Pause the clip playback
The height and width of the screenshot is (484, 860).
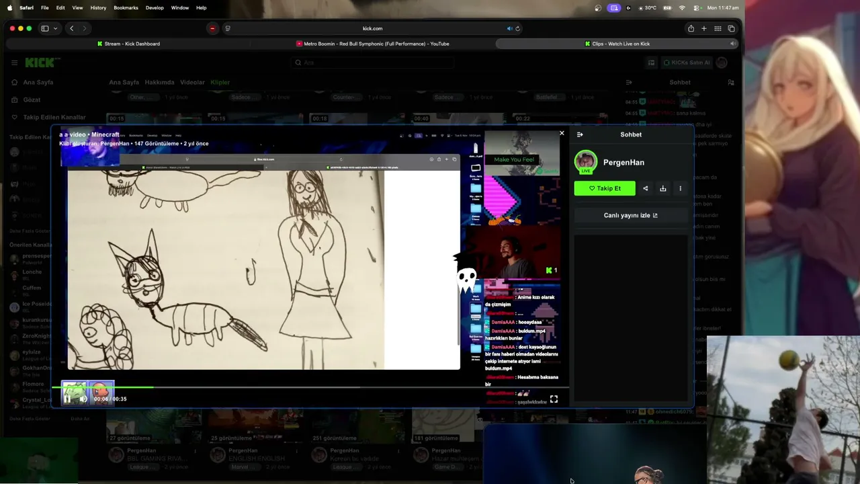pyautogui.click(x=67, y=399)
